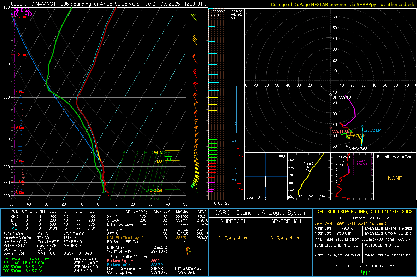This screenshot has width=417, height=277.
Task: Select the SFC parcel row
Action: coord(53,217)
